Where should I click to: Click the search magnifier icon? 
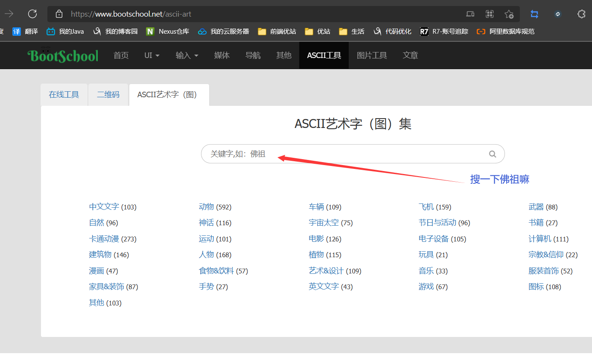click(x=493, y=154)
